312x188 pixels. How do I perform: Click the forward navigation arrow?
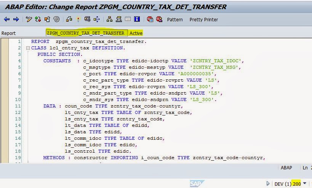(x=16, y=19)
